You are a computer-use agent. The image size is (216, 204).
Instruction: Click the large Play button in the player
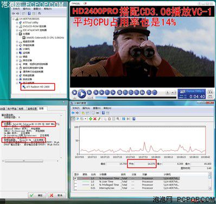[x=82, y=94]
